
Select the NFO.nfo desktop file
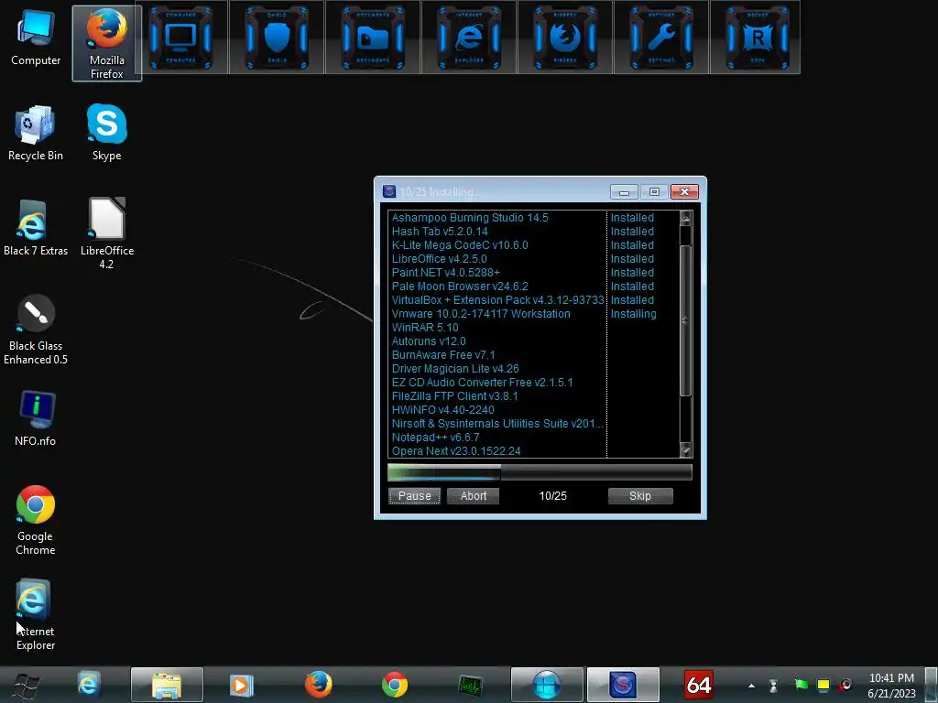[36, 418]
